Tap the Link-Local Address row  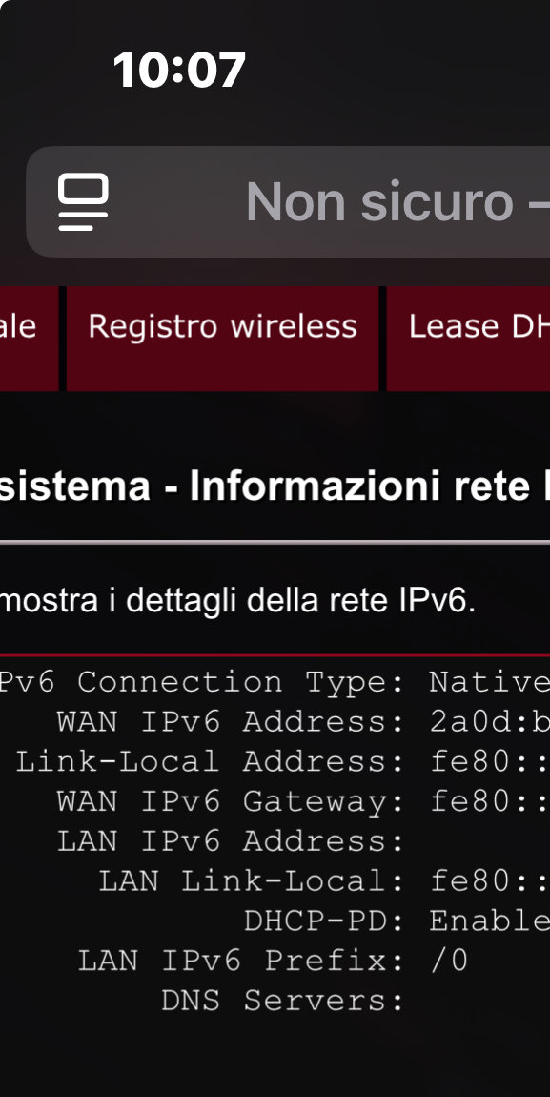pos(282,761)
